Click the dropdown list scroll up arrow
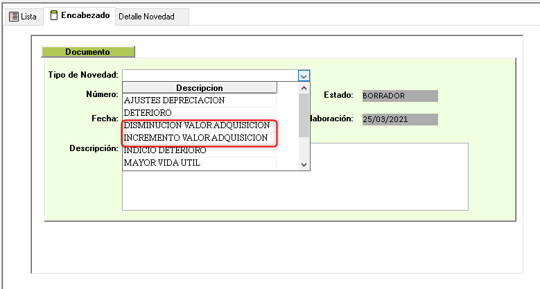Viewport: 540px width, 289px height. pyautogui.click(x=303, y=88)
